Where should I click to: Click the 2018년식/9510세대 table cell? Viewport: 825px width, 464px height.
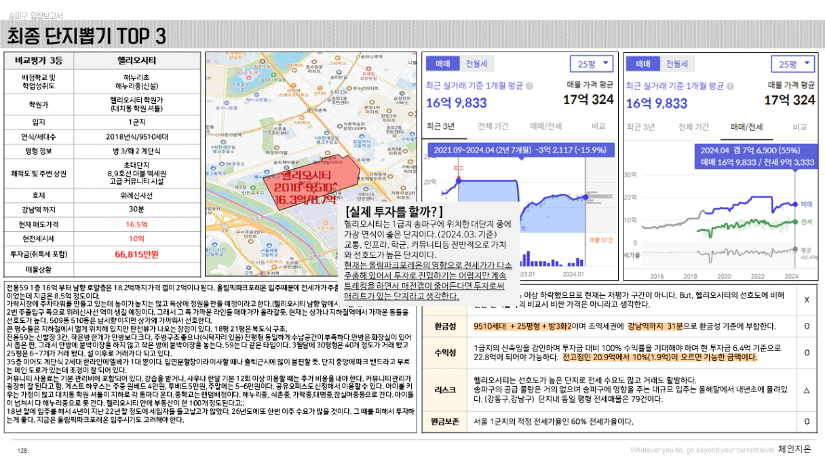136,136
